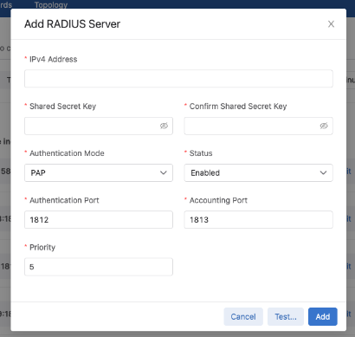Open the Status dropdown chevron
355x337 pixels.
coord(323,172)
